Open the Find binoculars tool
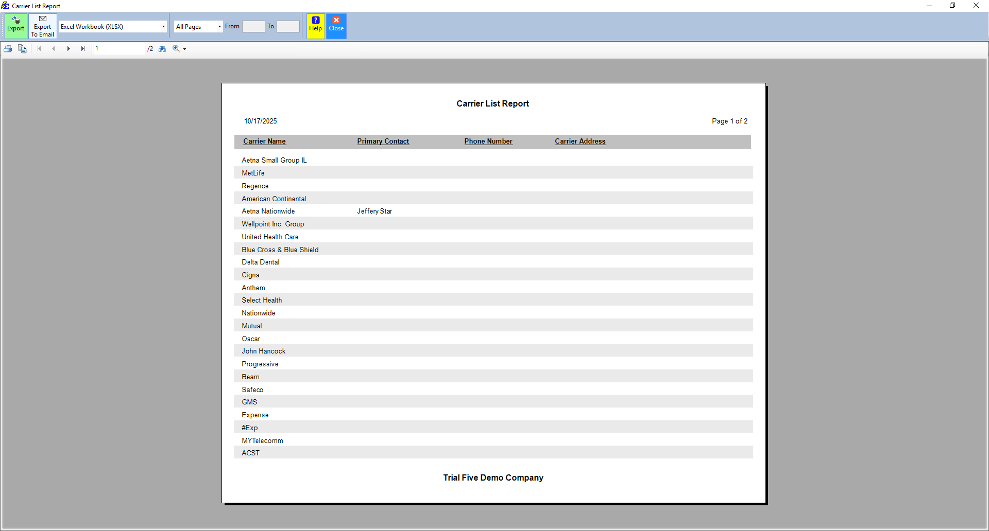Screen dimensions: 989x531 point(162,48)
